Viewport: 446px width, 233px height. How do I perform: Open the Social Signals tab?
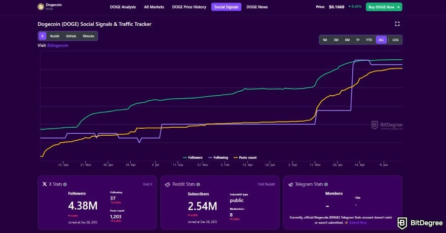226,7
